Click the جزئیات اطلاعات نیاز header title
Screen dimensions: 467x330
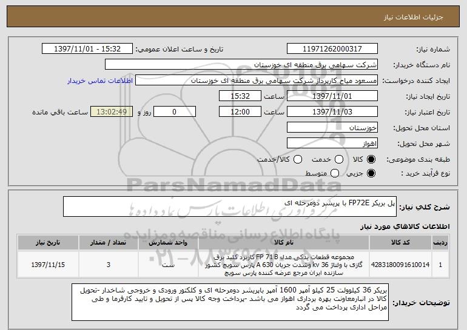tap(414, 17)
